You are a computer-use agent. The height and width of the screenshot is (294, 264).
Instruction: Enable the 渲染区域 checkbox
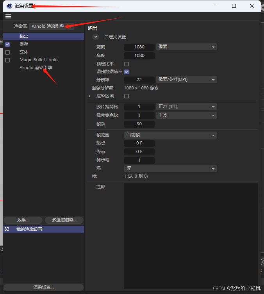[127, 96]
